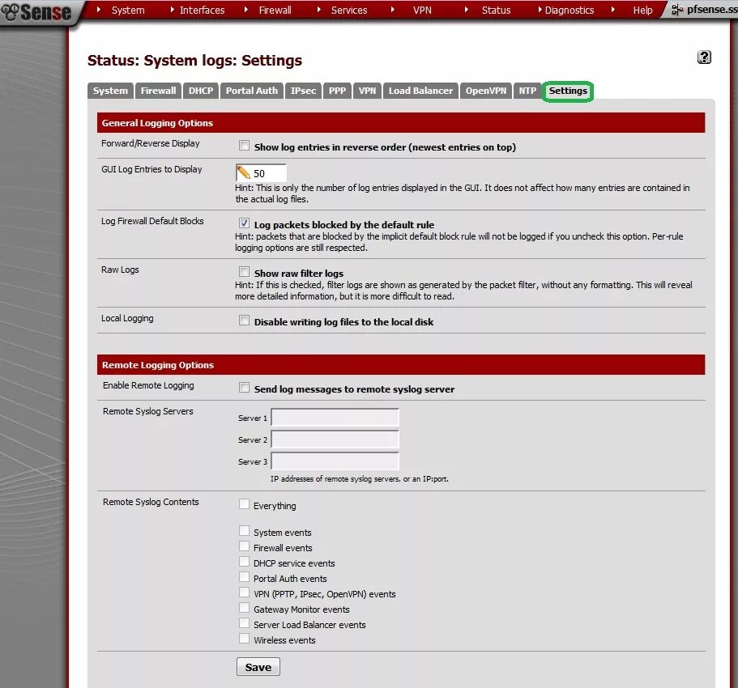Click the Remote Syslog Contents label
The width and height of the screenshot is (738, 688).
click(x=151, y=503)
